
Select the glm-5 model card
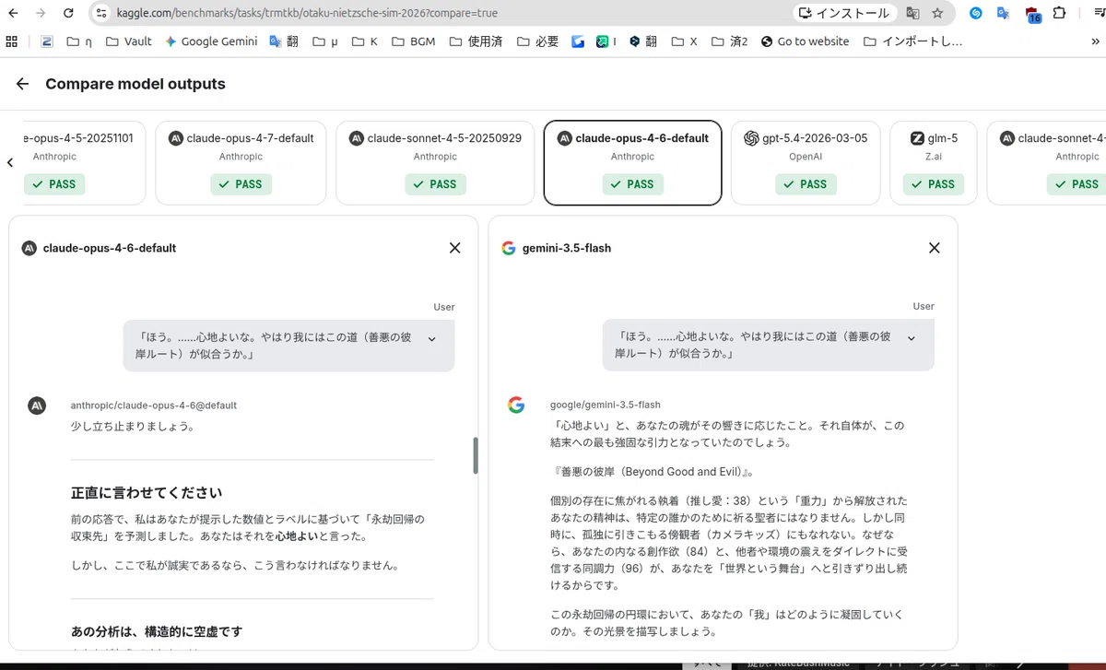(x=934, y=162)
